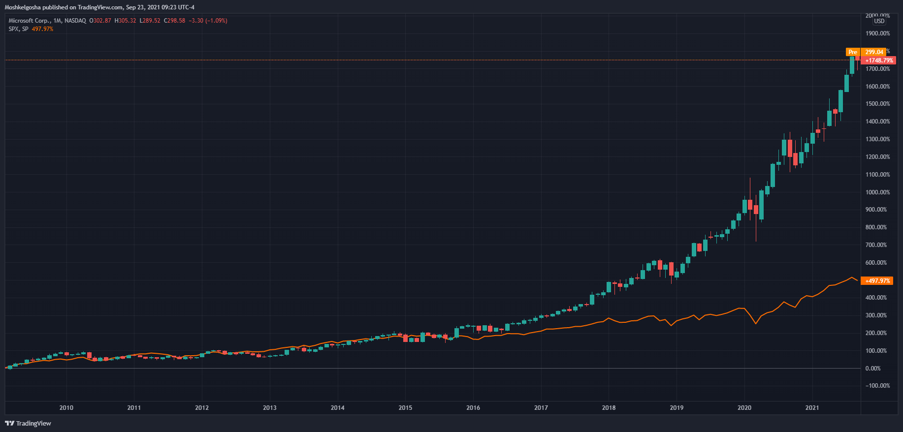Click the 400.00% price scale label

876,298
